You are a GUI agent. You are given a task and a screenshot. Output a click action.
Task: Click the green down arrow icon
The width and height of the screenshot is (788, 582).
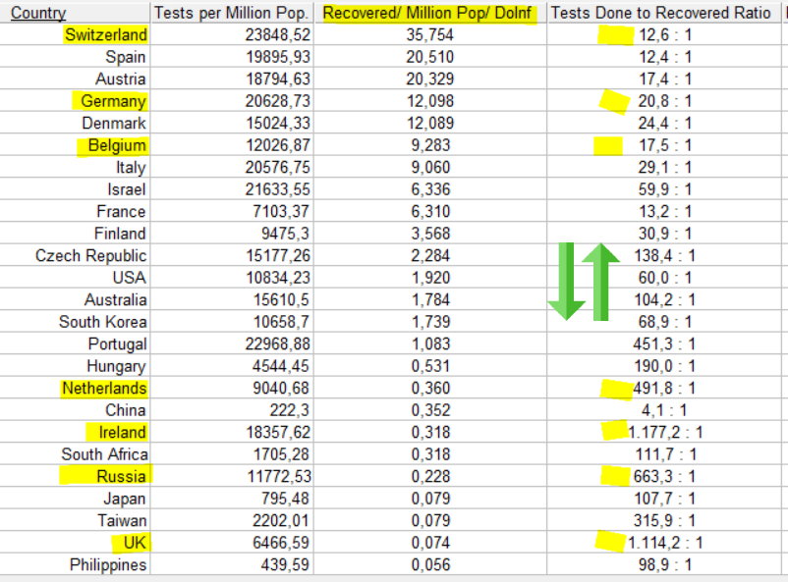[566, 282]
